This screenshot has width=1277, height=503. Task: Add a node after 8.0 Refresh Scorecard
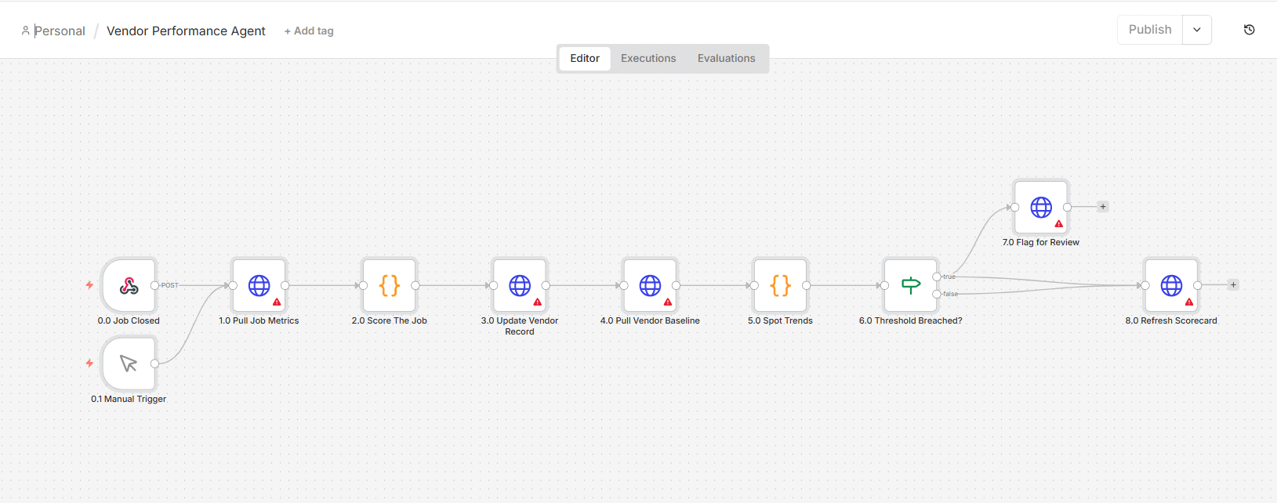tap(1233, 285)
